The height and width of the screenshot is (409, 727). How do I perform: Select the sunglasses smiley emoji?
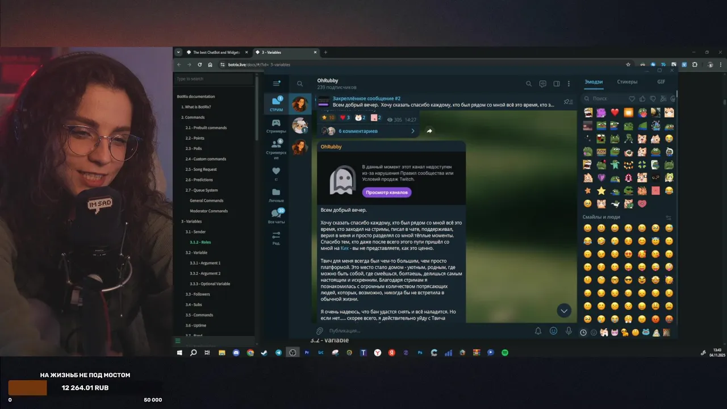[x=628, y=280]
